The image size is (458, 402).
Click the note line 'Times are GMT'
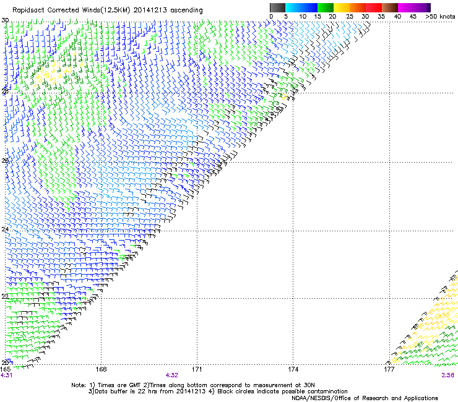pos(118,385)
